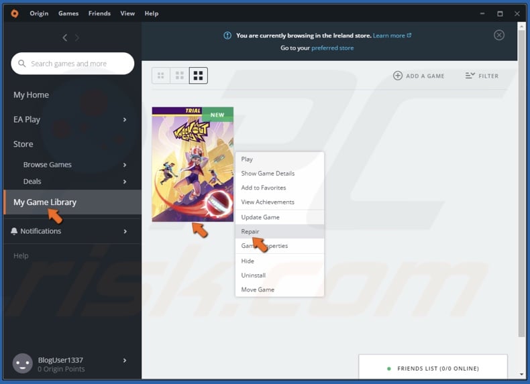Expand the Deals submenu

[x=125, y=182]
